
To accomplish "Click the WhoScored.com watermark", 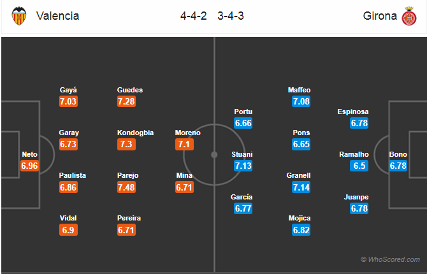I will (389, 259).
